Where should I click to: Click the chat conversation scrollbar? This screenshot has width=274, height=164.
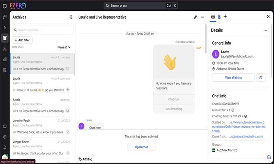pyautogui.click(x=206, y=39)
